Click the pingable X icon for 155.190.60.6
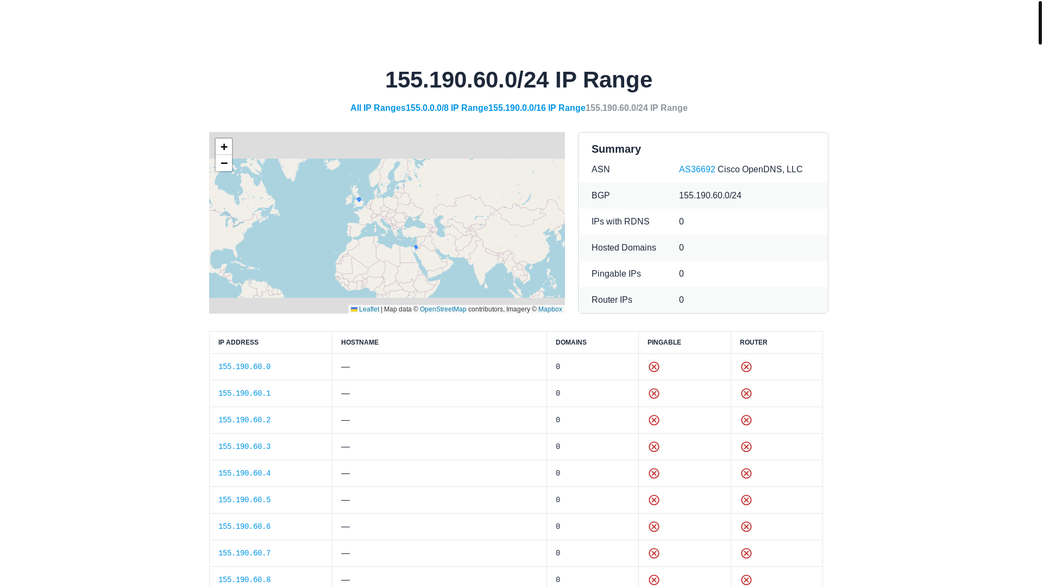Screen dimensions: 1043x587 [654, 527]
